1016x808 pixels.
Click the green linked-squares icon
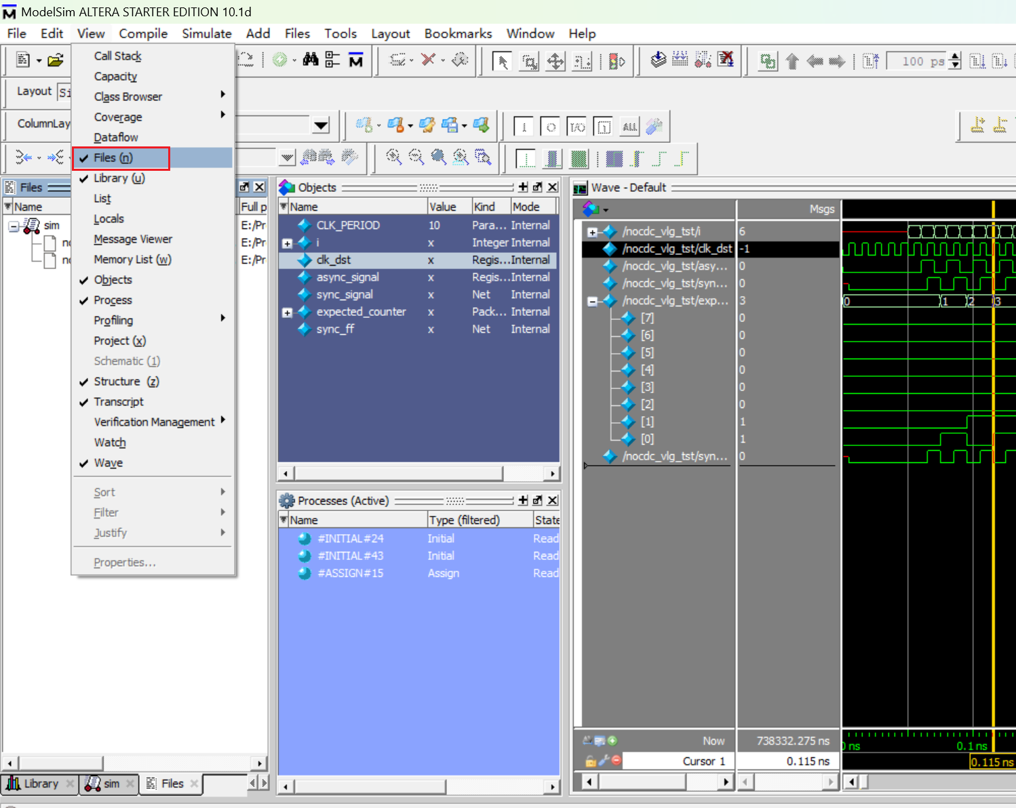(x=768, y=62)
